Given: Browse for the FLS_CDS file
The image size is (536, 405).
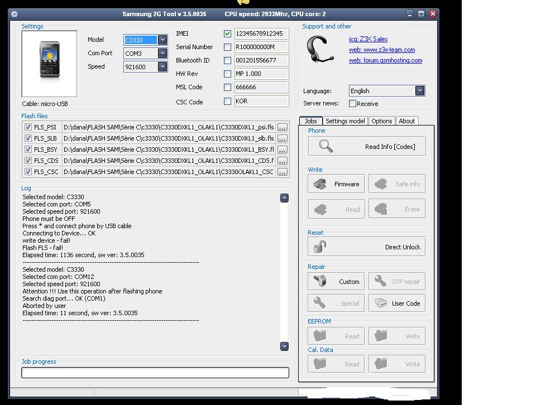Looking at the screenshot, I should (283, 161).
